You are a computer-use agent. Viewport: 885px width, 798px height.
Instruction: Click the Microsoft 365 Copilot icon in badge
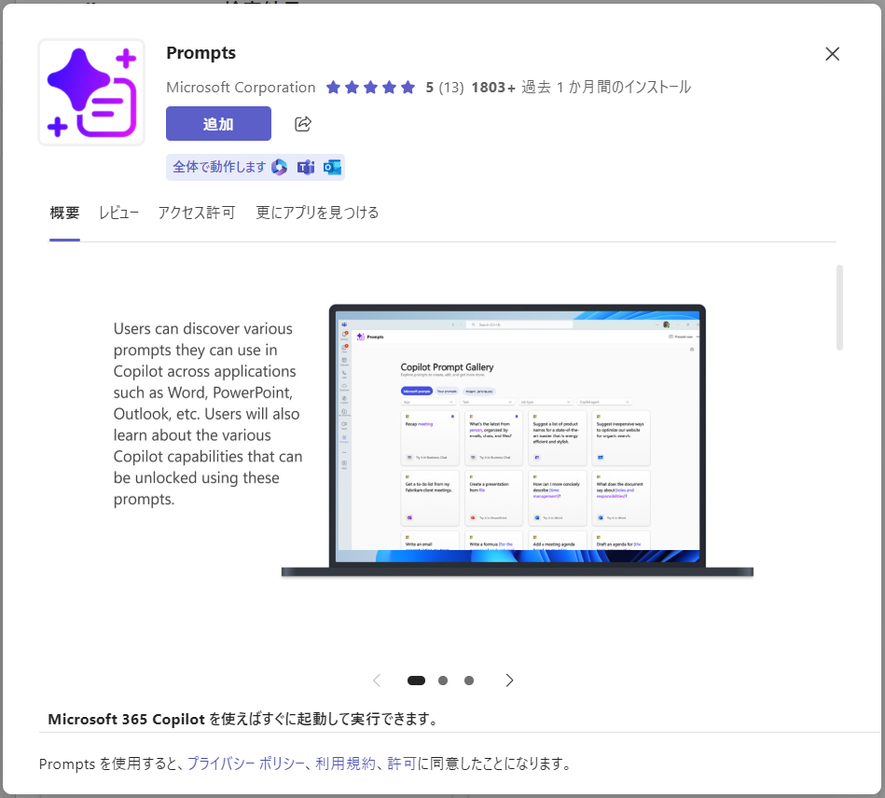(280, 167)
